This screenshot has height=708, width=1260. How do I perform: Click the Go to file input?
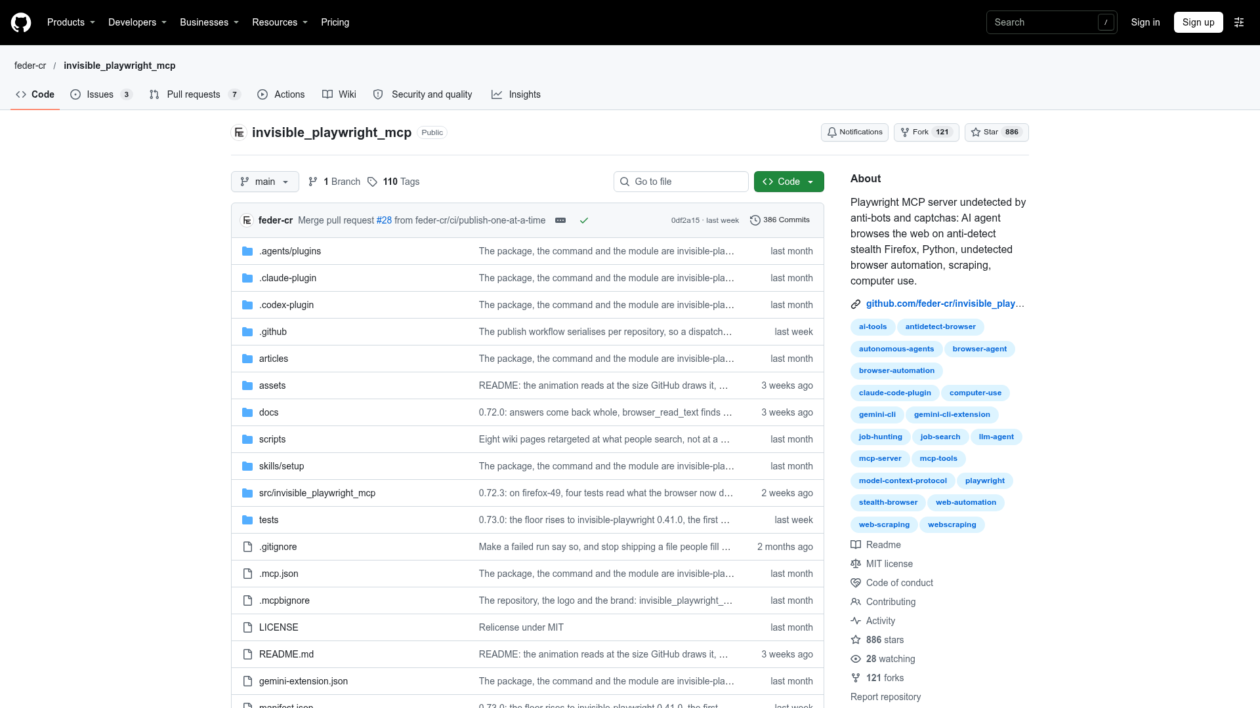[681, 182]
